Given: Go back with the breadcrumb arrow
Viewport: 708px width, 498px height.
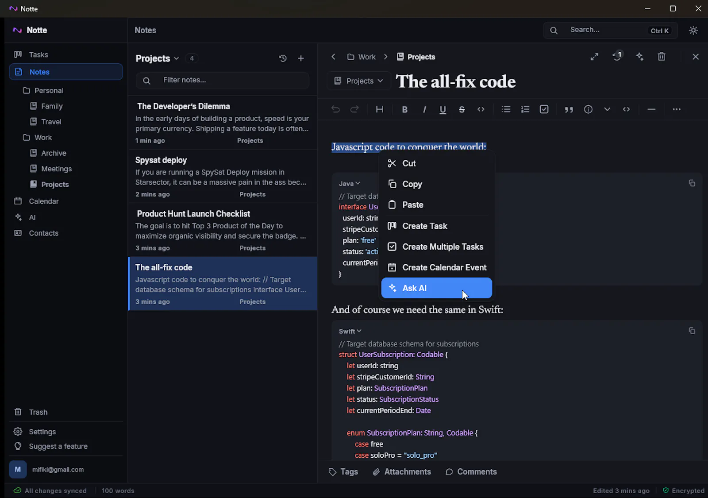Looking at the screenshot, I should pyautogui.click(x=334, y=57).
